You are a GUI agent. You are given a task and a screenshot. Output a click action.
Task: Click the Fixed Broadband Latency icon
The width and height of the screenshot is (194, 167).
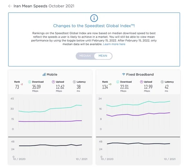162,82
